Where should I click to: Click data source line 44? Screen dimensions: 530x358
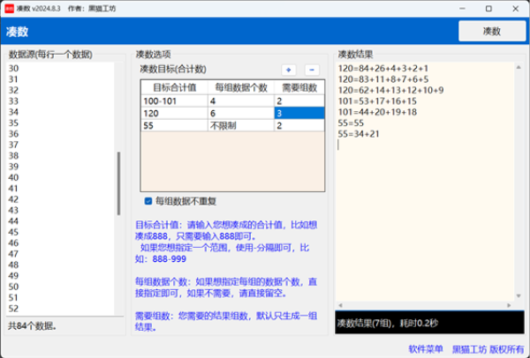point(13,221)
